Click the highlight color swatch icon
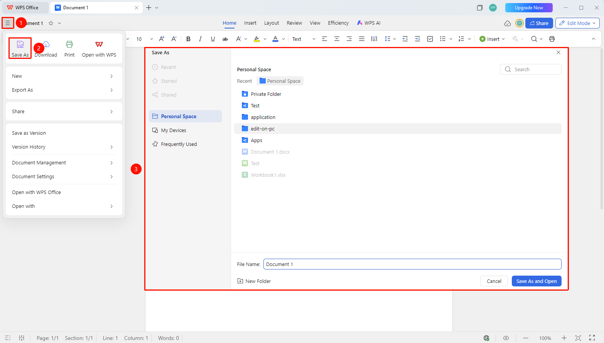The image size is (604, 343). pyautogui.click(x=257, y=39)
